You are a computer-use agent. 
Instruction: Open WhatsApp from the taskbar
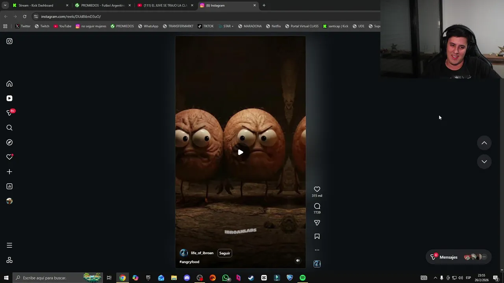[x=226, y=278]
